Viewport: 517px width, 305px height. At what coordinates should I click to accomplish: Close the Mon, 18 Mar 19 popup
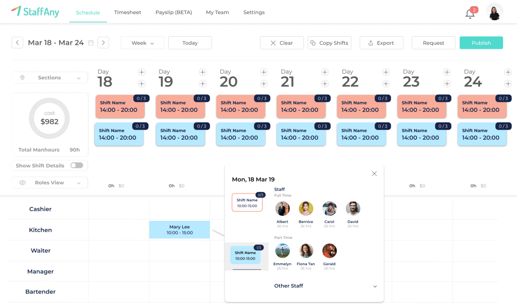click(x=374, y=173)
